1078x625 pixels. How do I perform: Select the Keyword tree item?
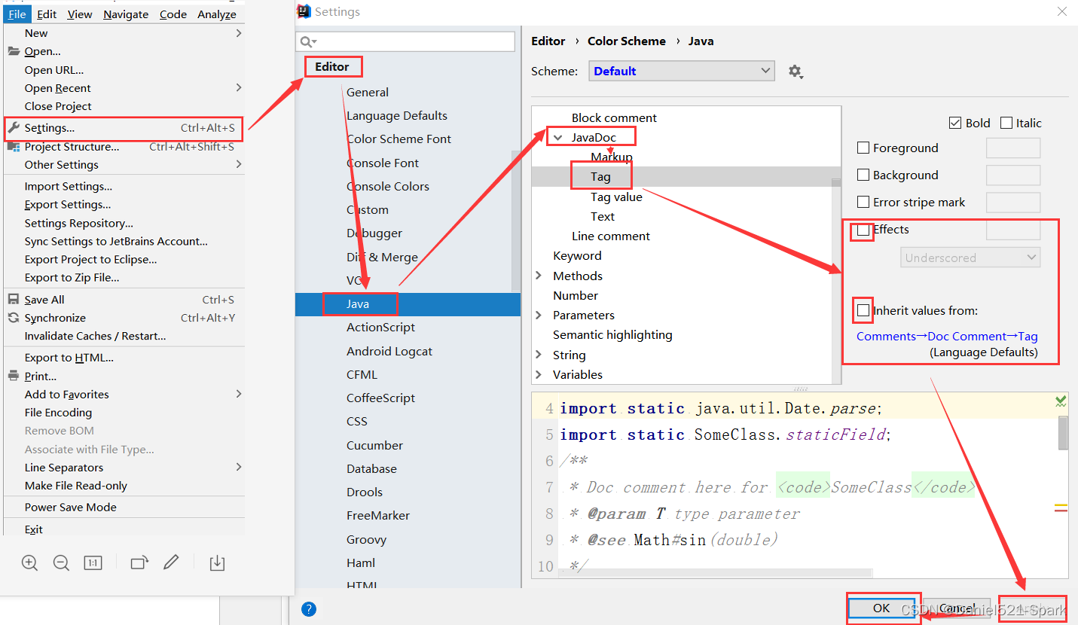577,256
